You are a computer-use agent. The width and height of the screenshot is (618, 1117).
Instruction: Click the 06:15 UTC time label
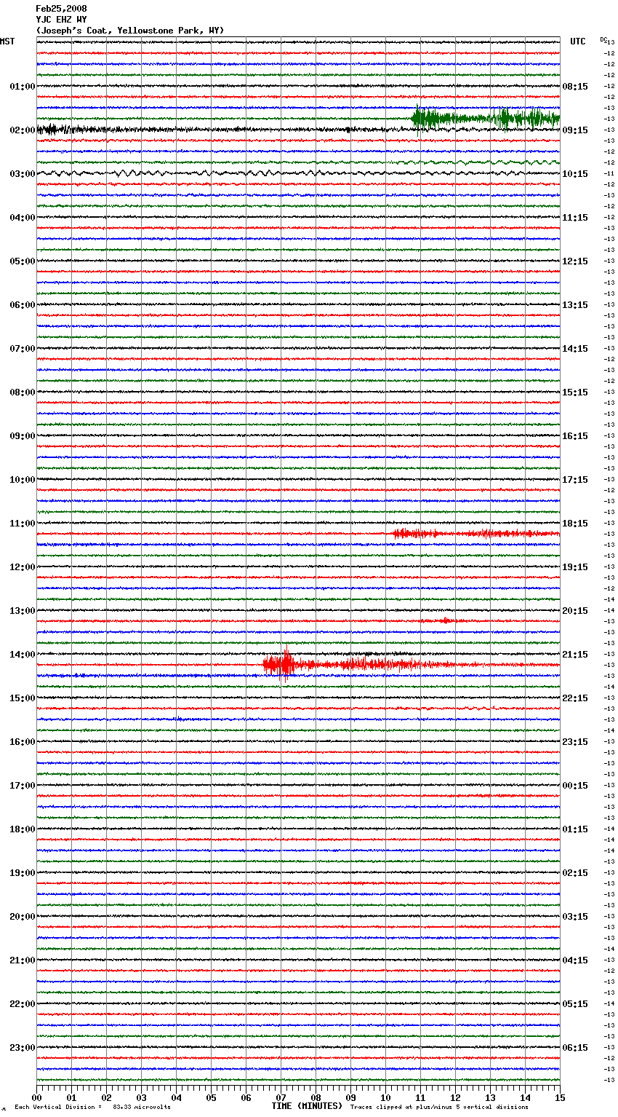click(x=575, y=1048)
